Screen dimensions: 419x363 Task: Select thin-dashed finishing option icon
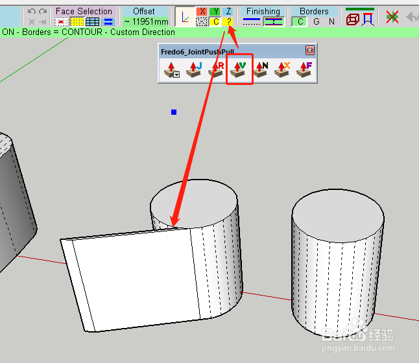[252, 21]
